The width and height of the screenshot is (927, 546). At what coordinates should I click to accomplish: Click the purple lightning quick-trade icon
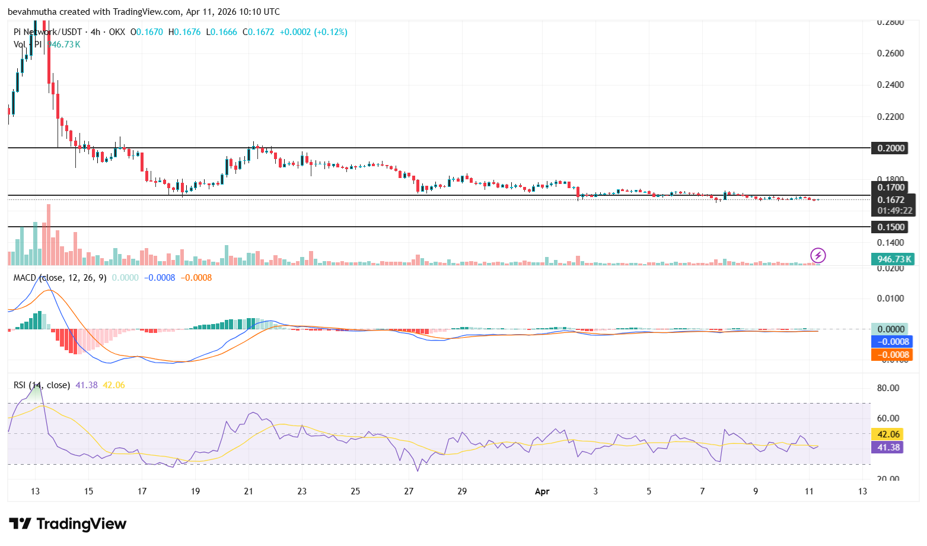[817, 256]
